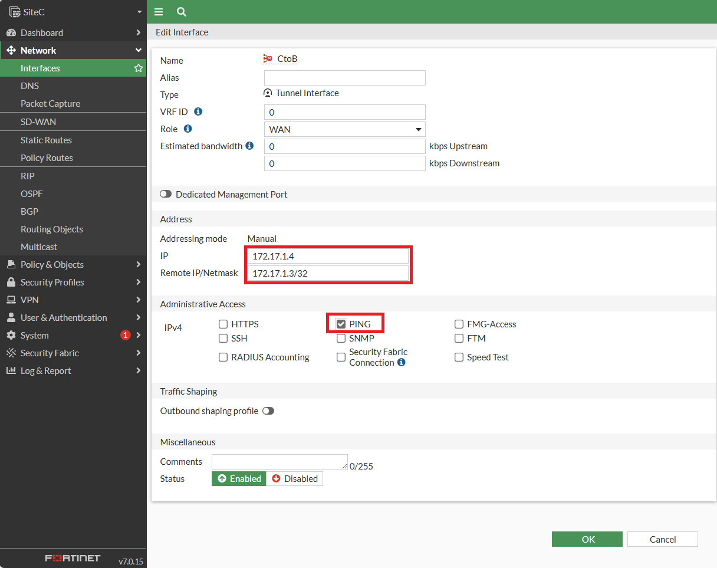Open the Role dropdown showing WAN

(345, 129)
